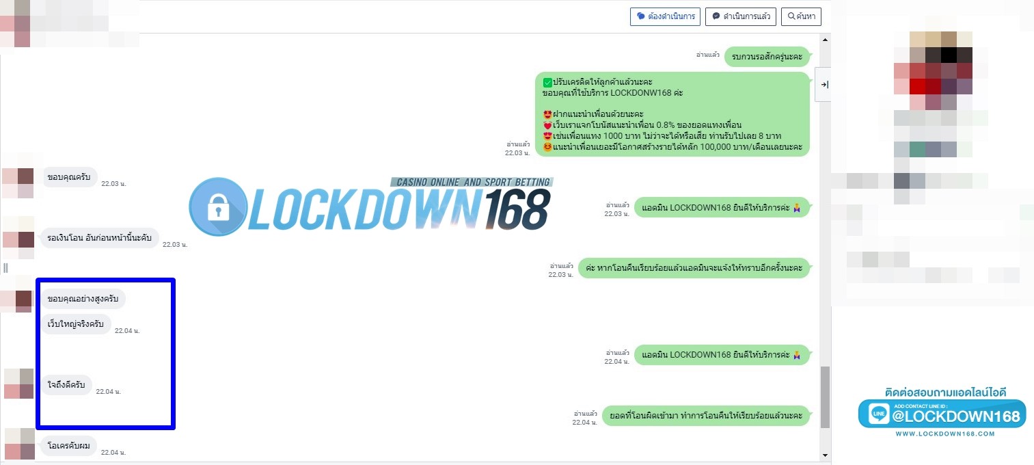Click the chat scrollbar up arrow
Image resolution: width=1034 pixels, height=465 pixels.
pyautogui.click(x=825, y=40)
